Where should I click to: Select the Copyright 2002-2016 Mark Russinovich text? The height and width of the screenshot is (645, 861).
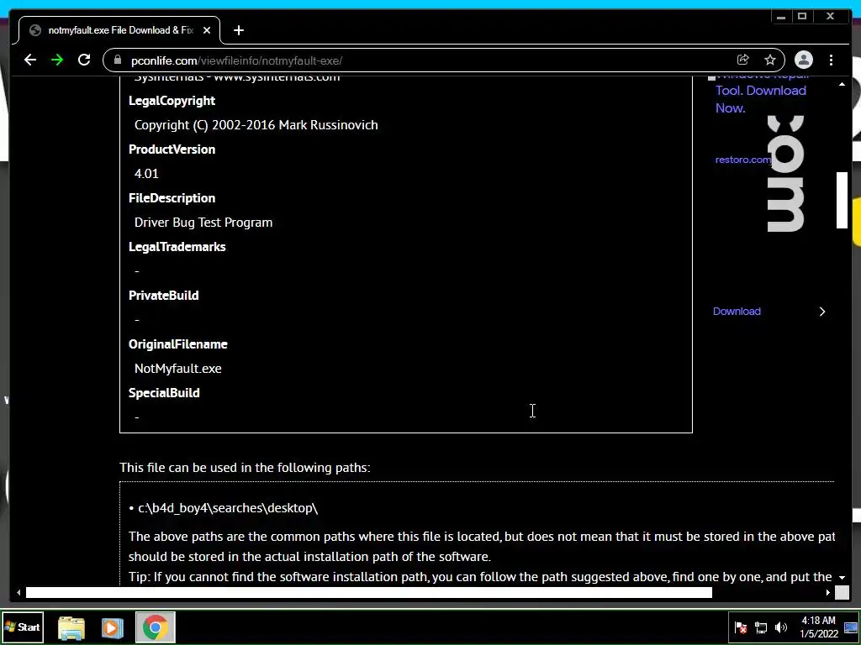click(x=256, y=125)
